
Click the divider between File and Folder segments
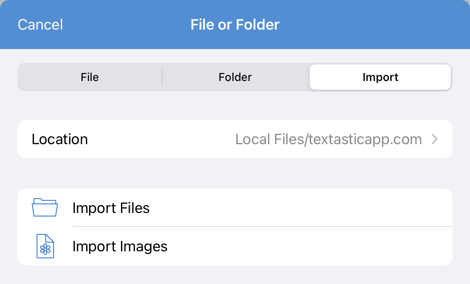point(162,77)
